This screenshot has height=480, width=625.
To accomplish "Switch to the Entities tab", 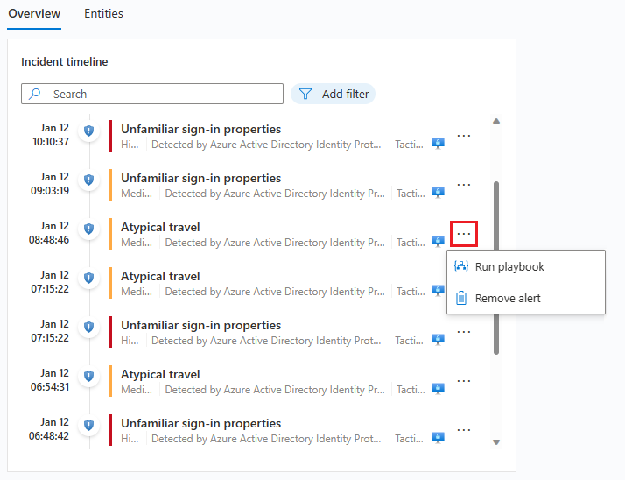I will [103, 13].
